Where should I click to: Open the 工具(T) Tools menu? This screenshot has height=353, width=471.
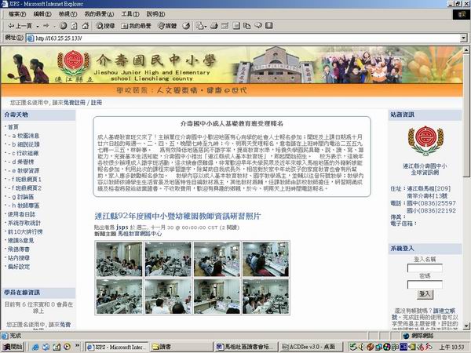coord(130,14)
